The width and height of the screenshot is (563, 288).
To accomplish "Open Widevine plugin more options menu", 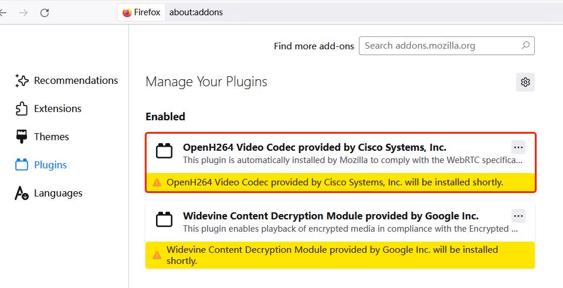I will pyautogui.click(x=518, y=216).
